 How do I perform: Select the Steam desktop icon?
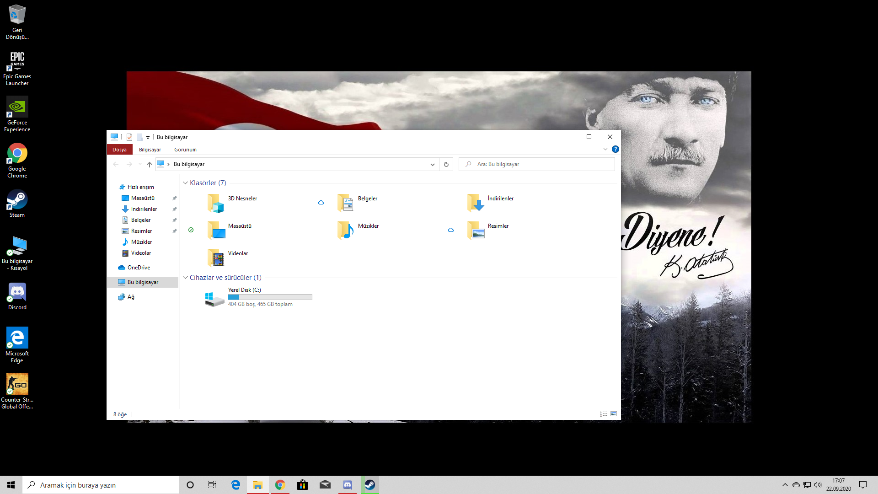(17, 204)
